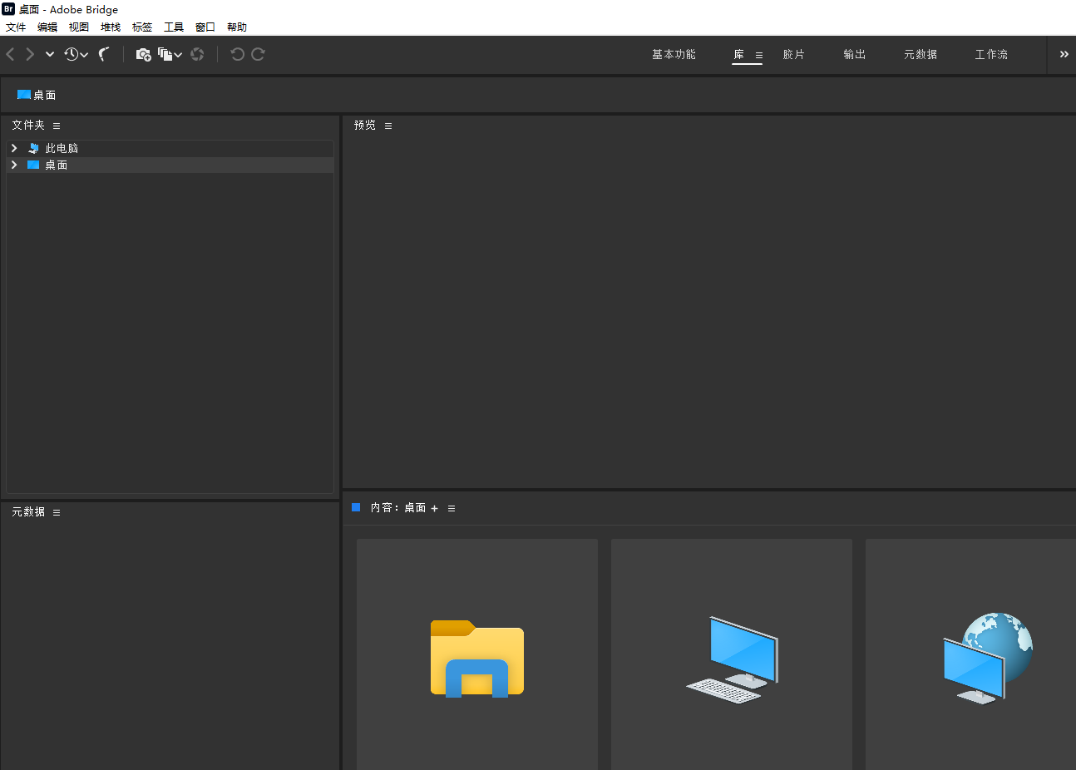This screenshot has width=1076, height=770.
Task: Open content panel options menu
Action: (x=452, y=508)
